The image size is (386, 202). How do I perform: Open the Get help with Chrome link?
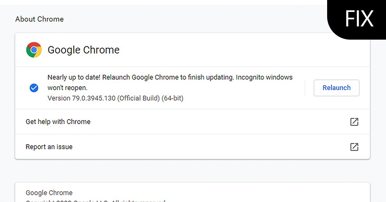[x=58, y=122]
